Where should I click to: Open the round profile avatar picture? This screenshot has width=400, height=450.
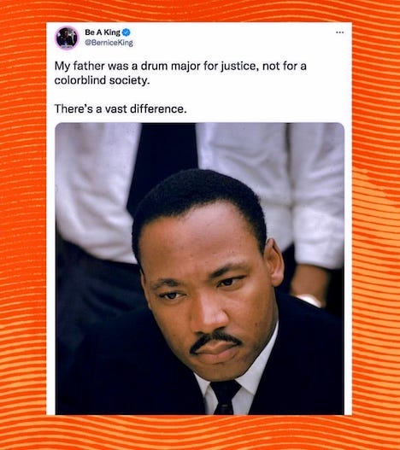tap(67, 38)
